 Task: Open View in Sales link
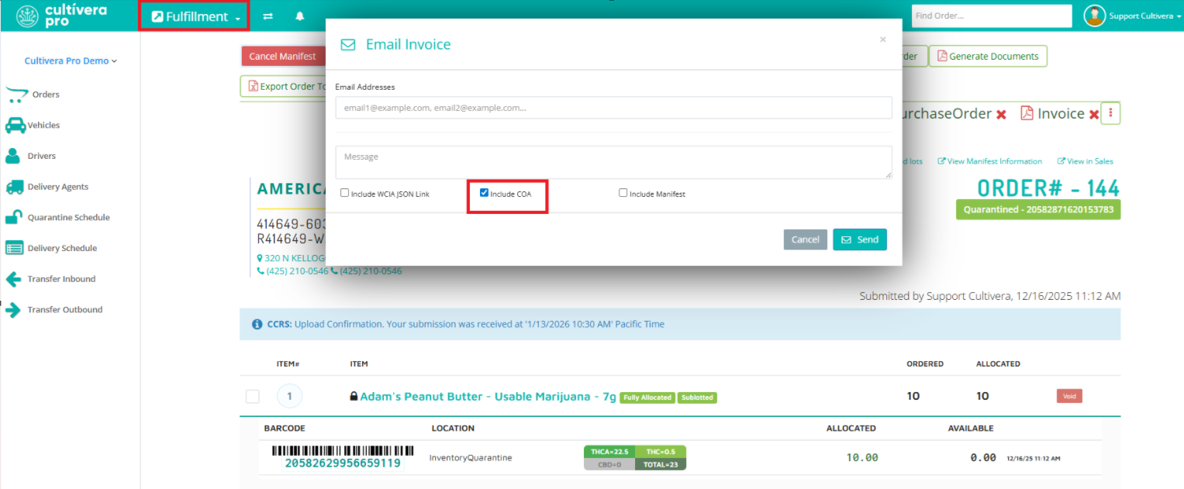click(1085, 161)
